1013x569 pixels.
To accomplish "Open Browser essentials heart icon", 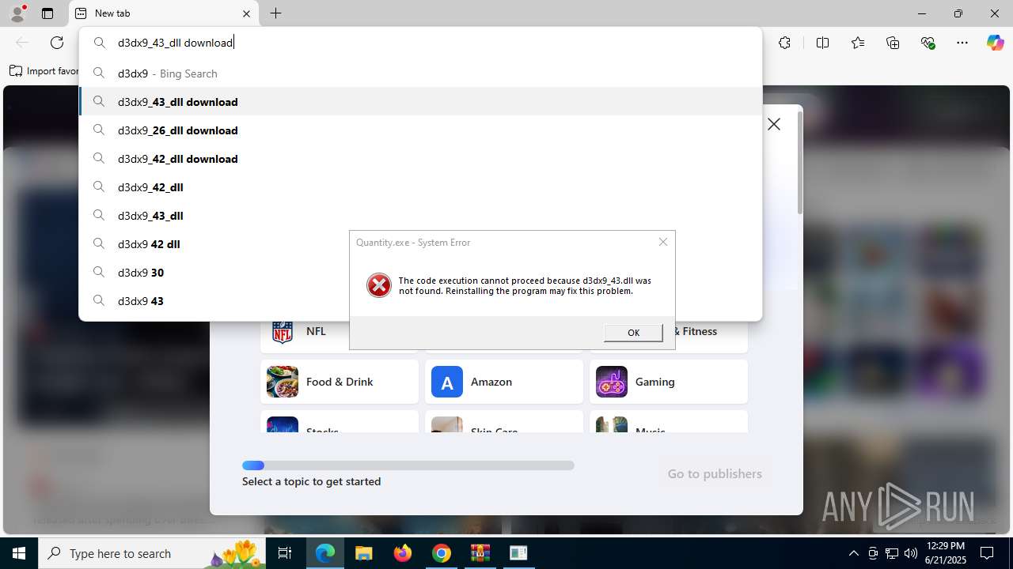I will 928,43.
